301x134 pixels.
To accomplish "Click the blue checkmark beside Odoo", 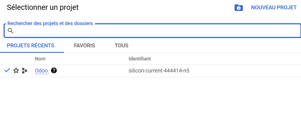I will pyautogui.click(x=7, y=71).
